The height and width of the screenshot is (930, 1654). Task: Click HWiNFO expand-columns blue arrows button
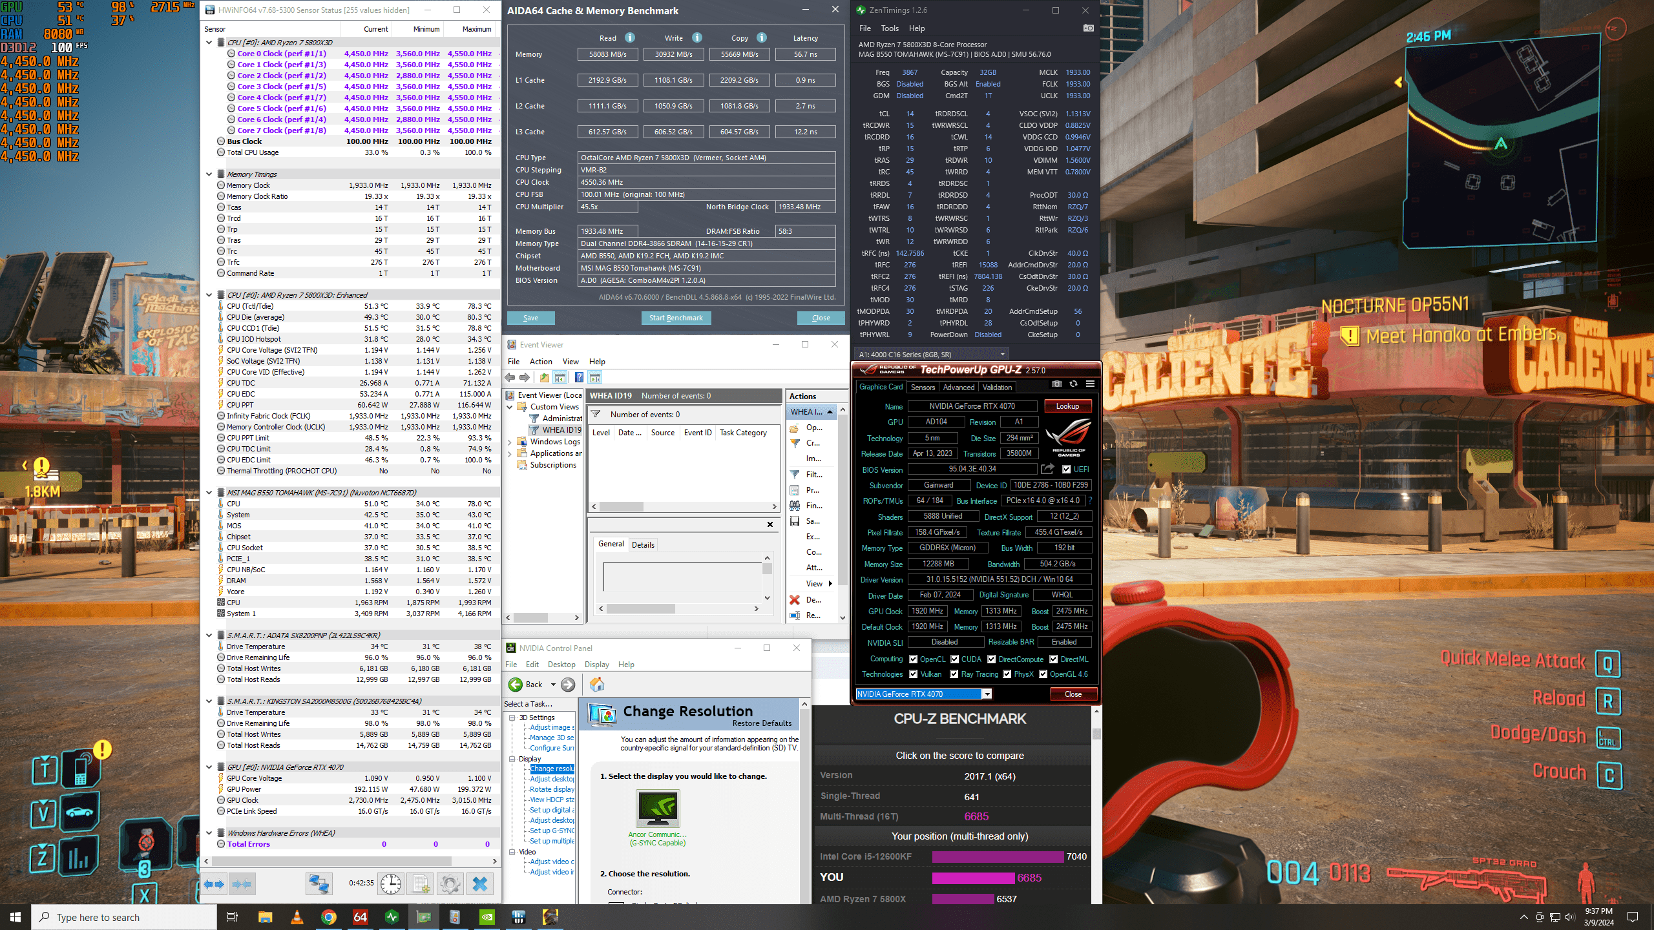pyautogui.click(x=214, y=883)
